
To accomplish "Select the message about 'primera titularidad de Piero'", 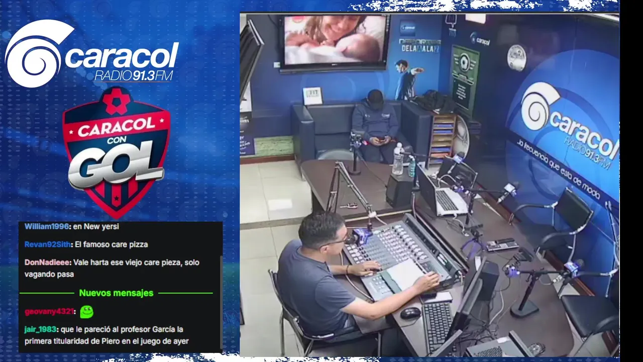I will click(x=107, y=335).
